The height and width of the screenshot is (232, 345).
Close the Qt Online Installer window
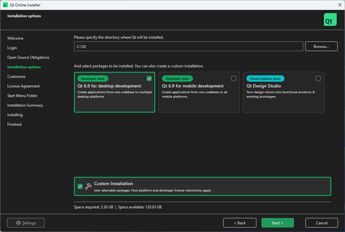pyautogui.click(x=339, y=5)
